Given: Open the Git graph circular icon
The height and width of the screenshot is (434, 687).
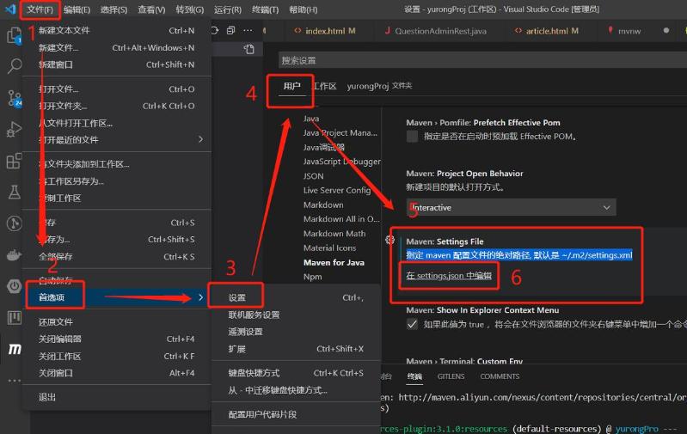Looking at the screenshot, I should 14,223.
